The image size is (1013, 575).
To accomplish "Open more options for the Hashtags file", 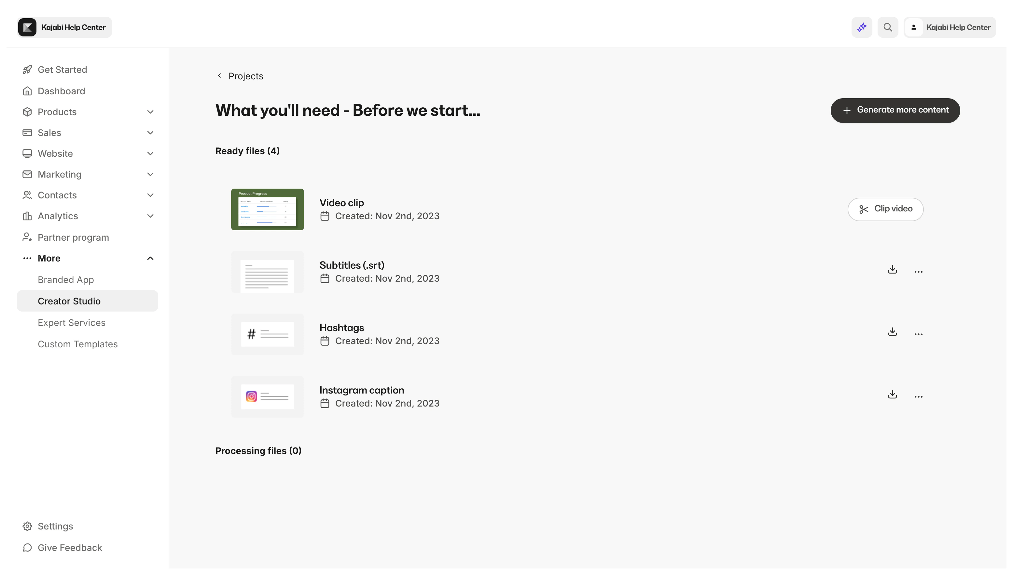I will (x=919, y=334).
